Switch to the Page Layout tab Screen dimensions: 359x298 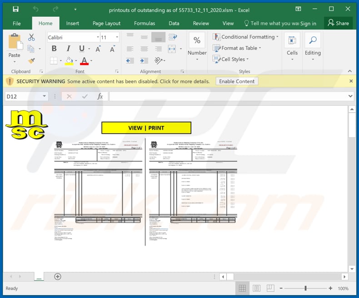(x=106, y=23)
